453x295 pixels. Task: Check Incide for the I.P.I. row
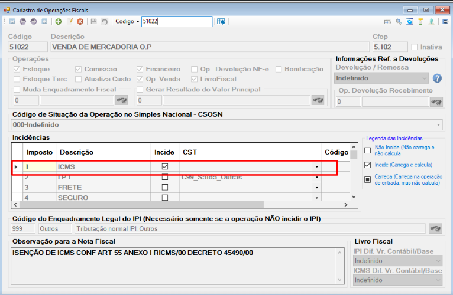tap(165, 177)
